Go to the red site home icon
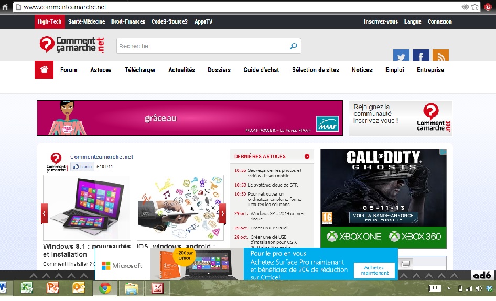Screen dimensions: 496x301 coord(44,70)
